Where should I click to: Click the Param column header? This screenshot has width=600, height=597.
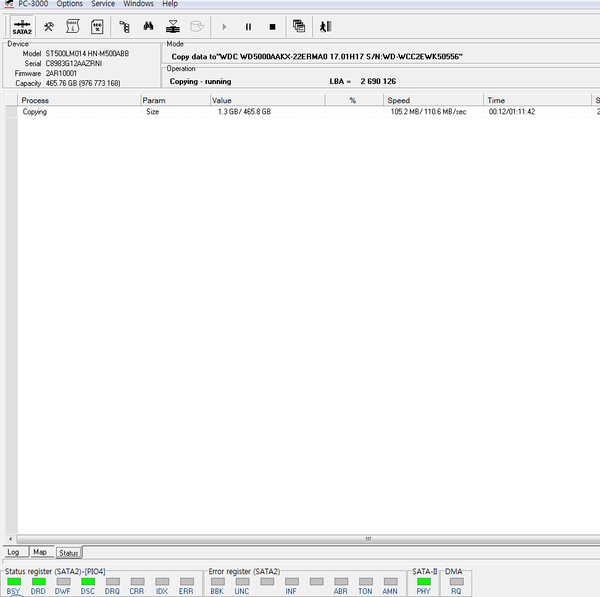(x=176, y=100)
